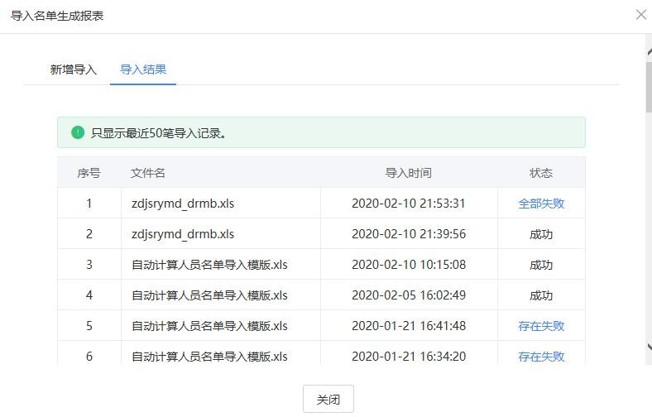Click the 成功 status for 21:39:56 import
The image size is (652, 417).
[541, 234]
